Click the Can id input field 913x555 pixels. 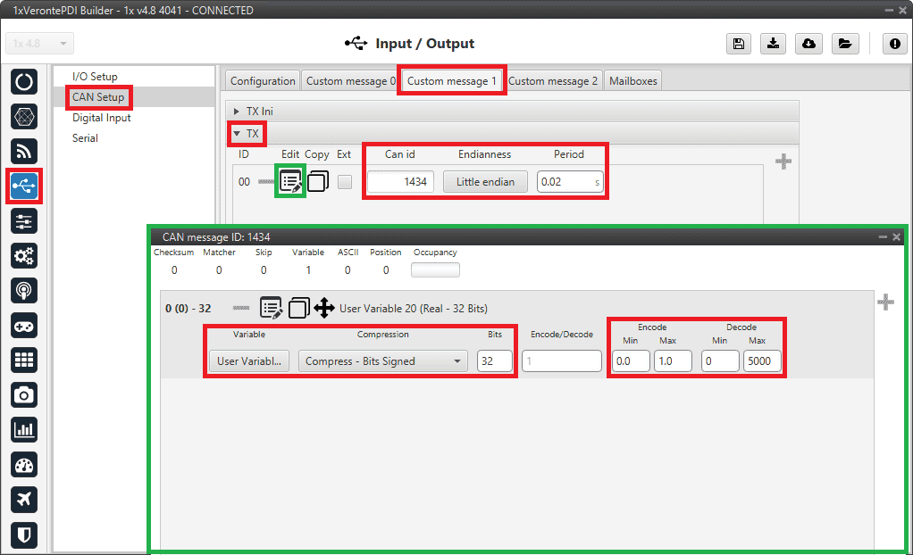coord(399,182)
